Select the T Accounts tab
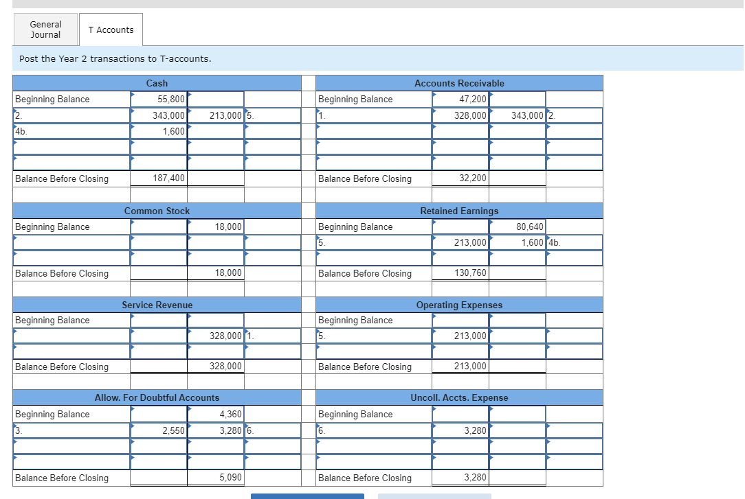This screenshot has width=745, height=499. pyautogui.click(x=110, y=29)
